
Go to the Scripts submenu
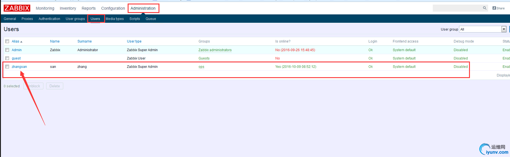click(134, 19)
